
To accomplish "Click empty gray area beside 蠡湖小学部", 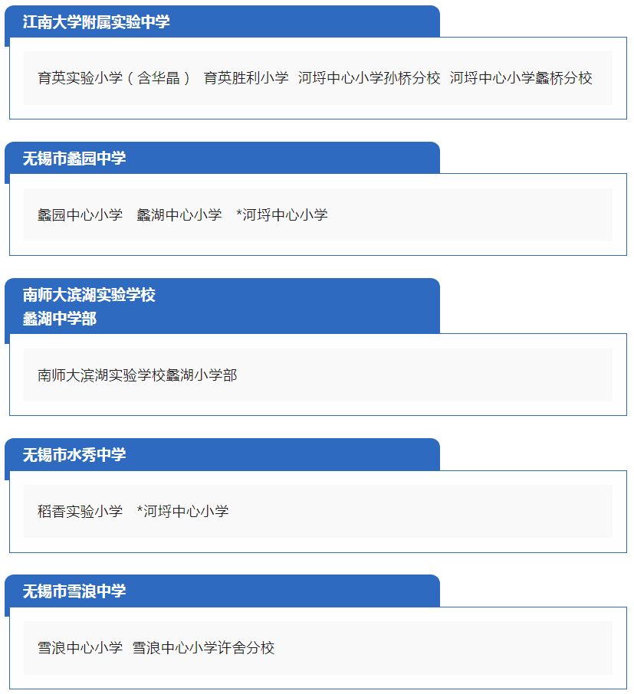I will click(x=425, y=375).
